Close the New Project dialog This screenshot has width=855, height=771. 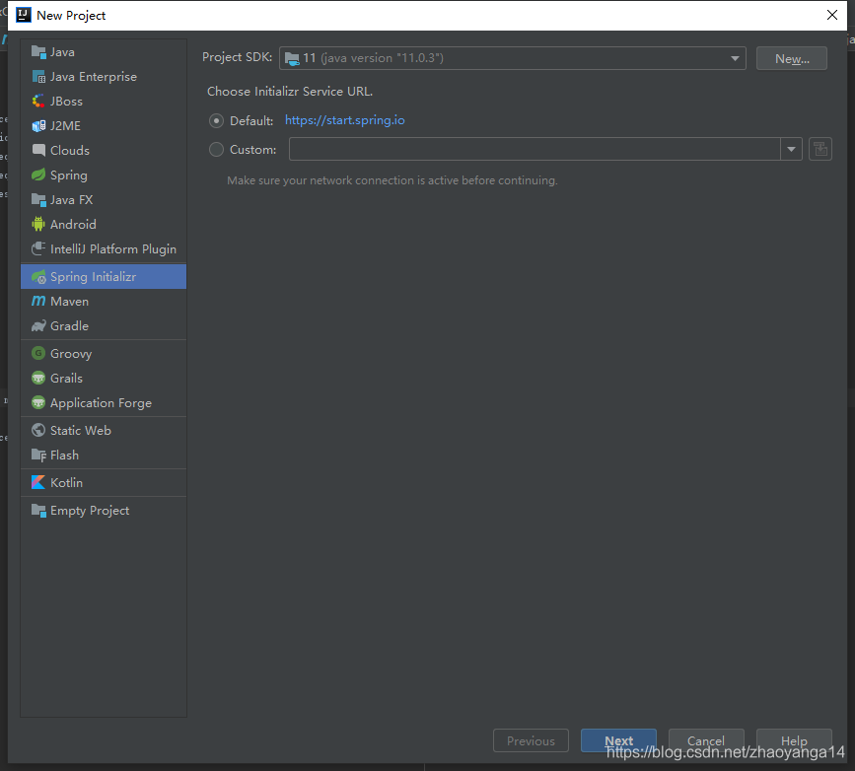[832, 15]
